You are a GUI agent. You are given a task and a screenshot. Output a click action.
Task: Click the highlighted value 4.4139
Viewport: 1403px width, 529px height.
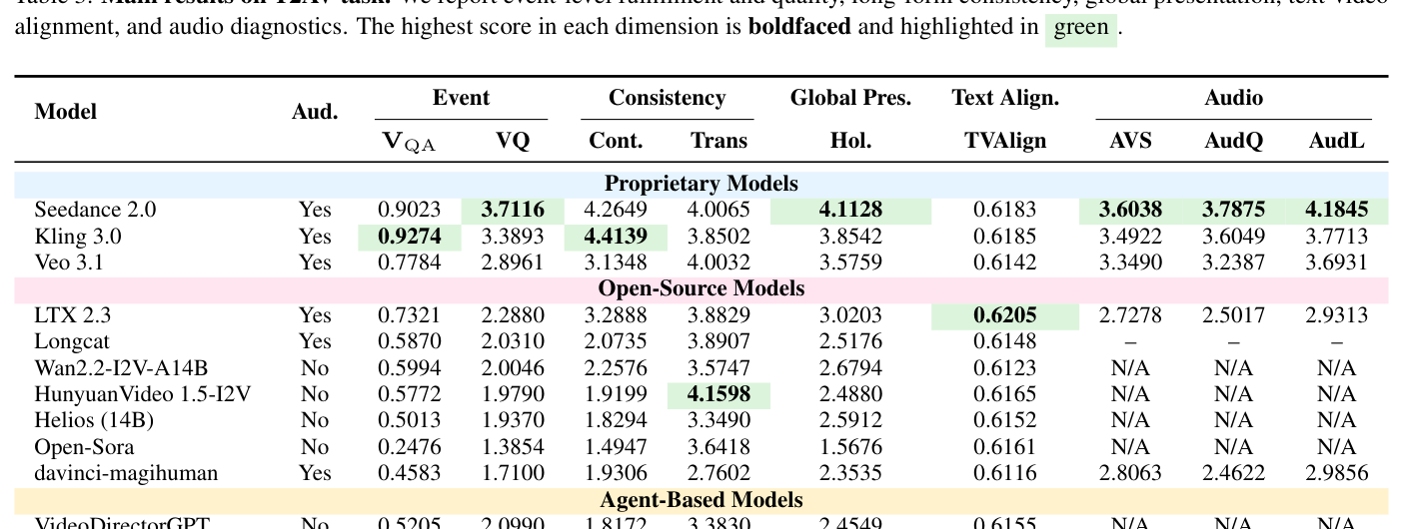pos(616,237)
